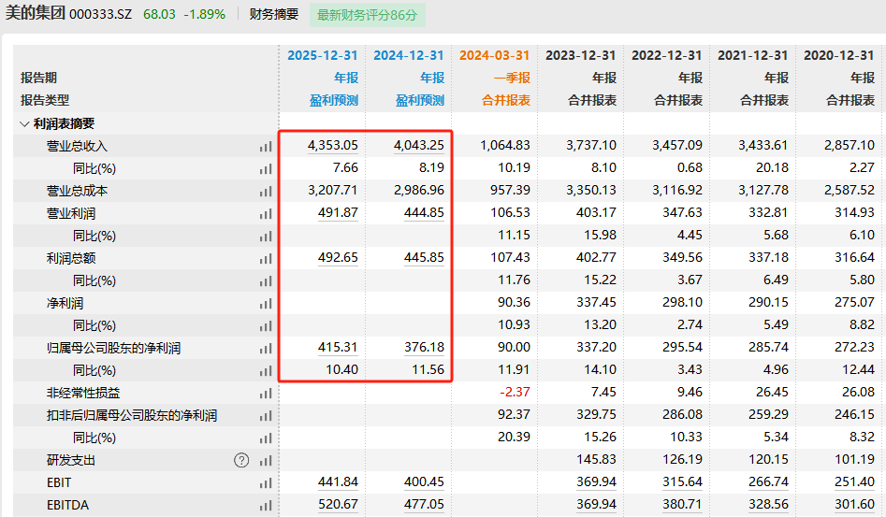Open chart icon for 同比(%) under 归属母公司股东的净利润
This screenshot has height=517, width=886.
click(266, 371)
